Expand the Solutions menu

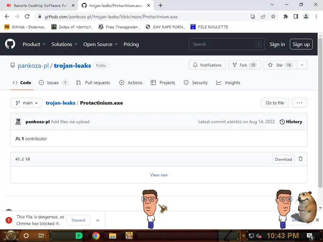pyautogui.click(x=64, y=44)
